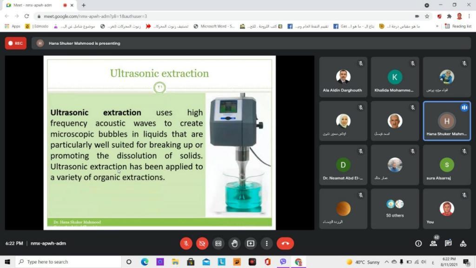Open the Reading list in bookmarks bar
The width and height of the screenshot is (476, 268).
pos(458,27)
